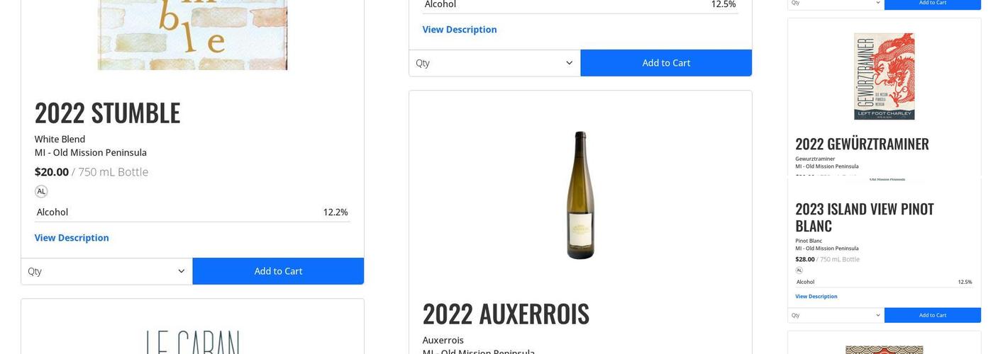The height and width of the screenshot is (354, 993).
Task: Open the Qty dropdown for Island View Pinot Blanc
Action: (x=836, y=315)
